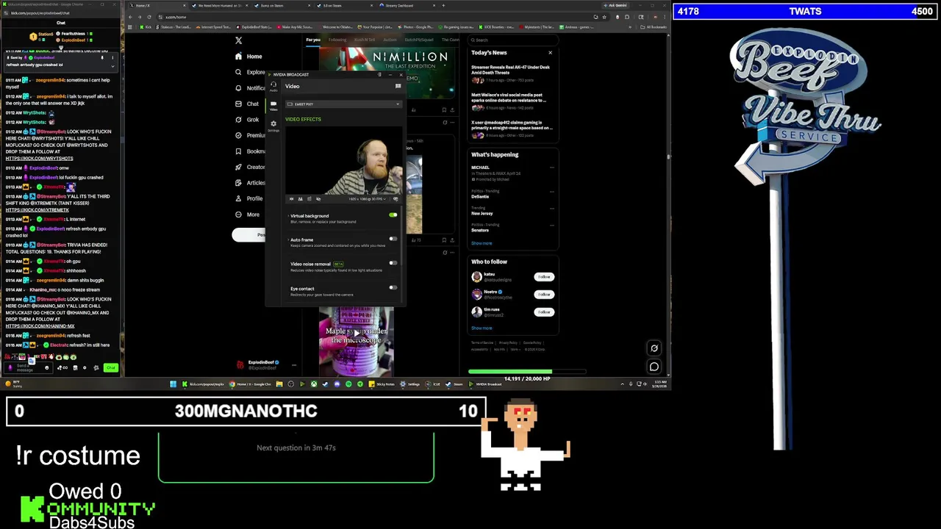Click the Chrome reload button
Image resolution: width=941 pixels, height=529 pixels.
click(149, 17)
